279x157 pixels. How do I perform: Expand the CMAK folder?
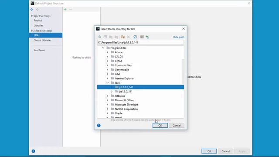108,61
